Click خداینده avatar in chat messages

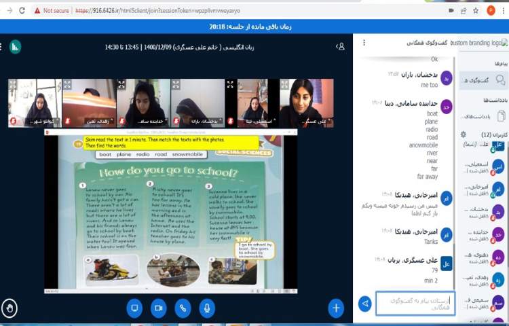click(x=447, y=107)
